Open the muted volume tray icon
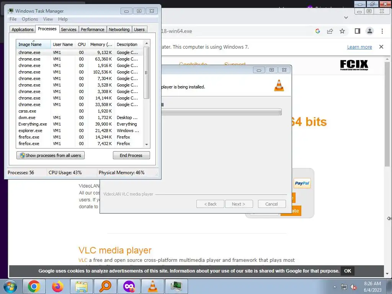392x294 pixels. tap(353, 287)
